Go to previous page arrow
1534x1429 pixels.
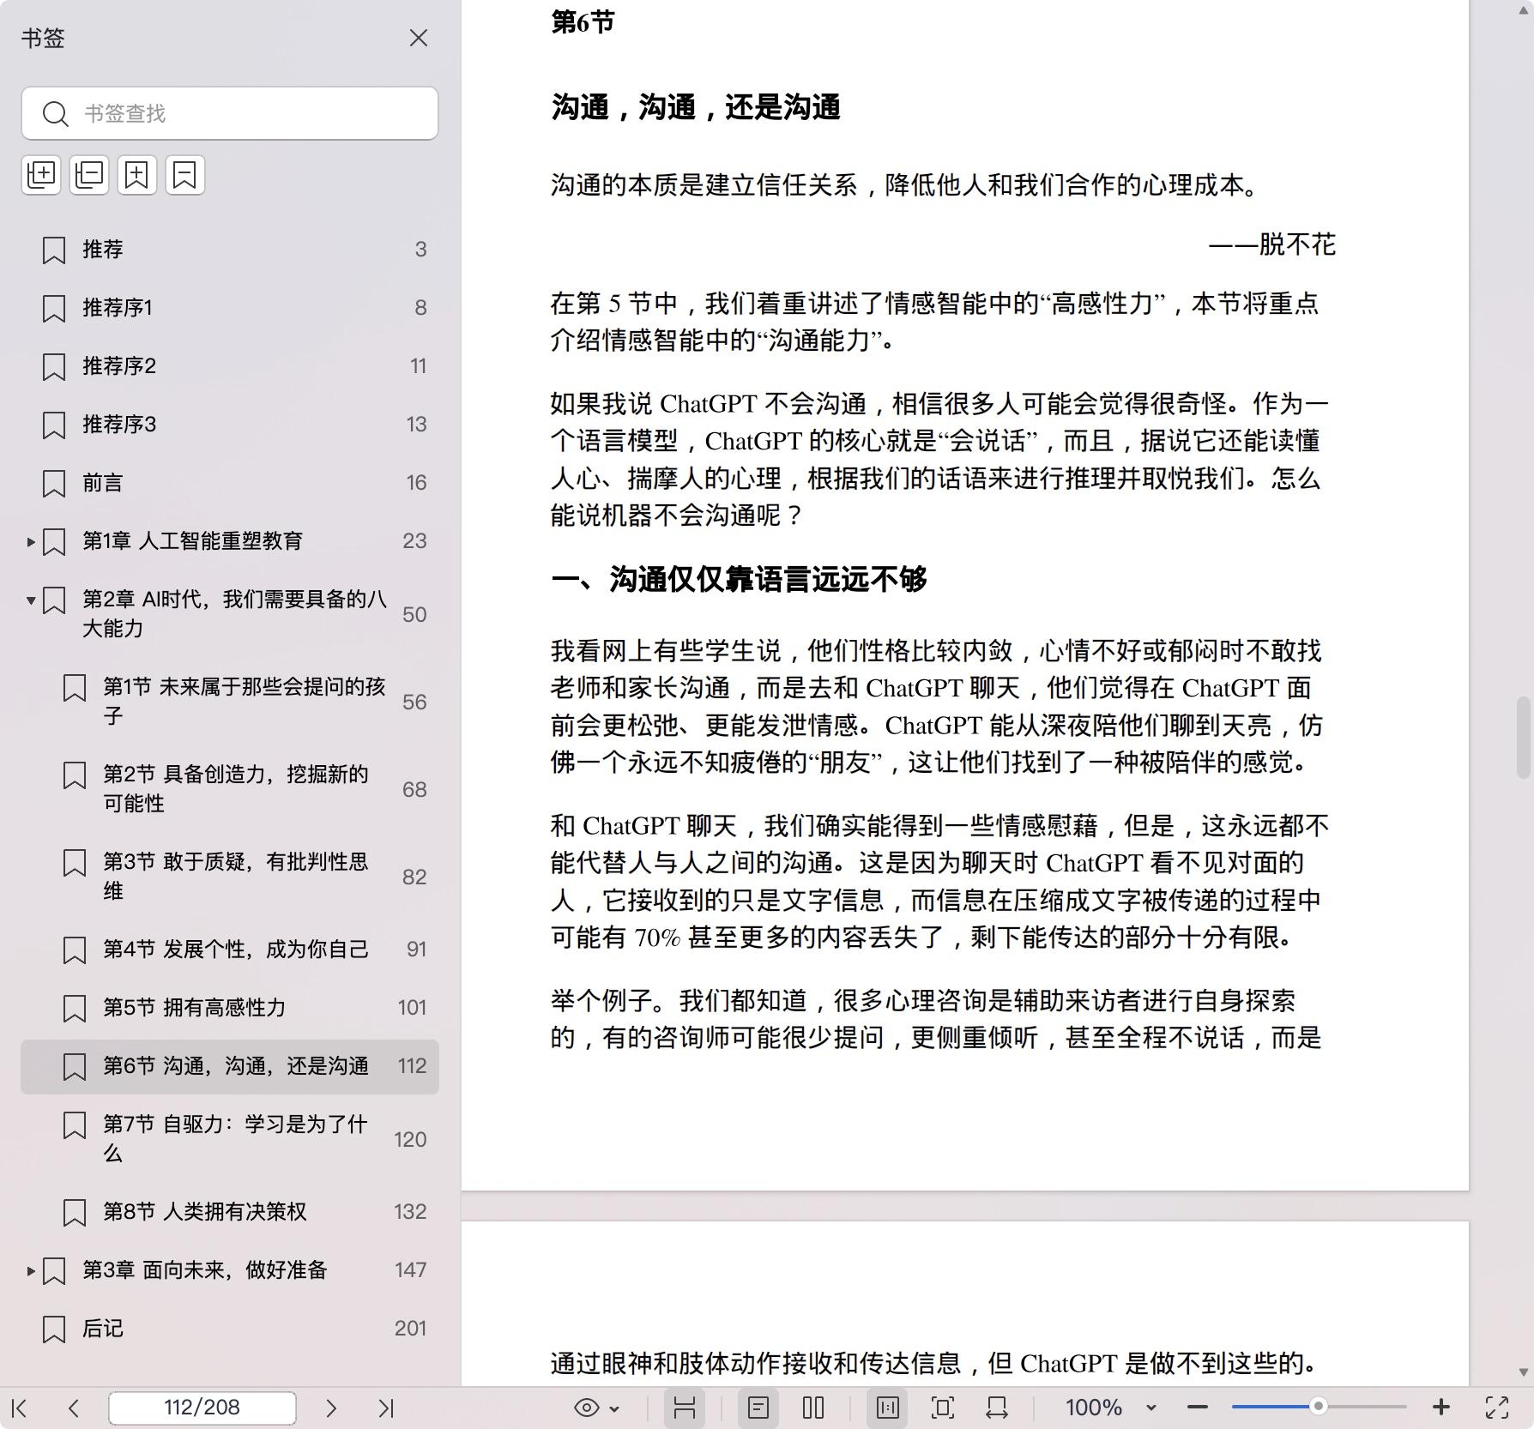pyautogui.click(x=74, y=1408)
